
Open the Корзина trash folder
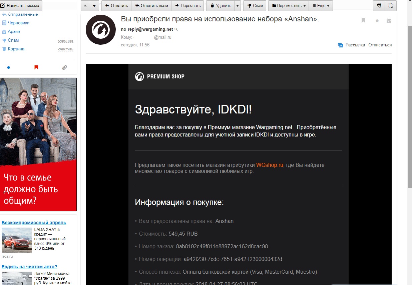click(x=16, y=49)
